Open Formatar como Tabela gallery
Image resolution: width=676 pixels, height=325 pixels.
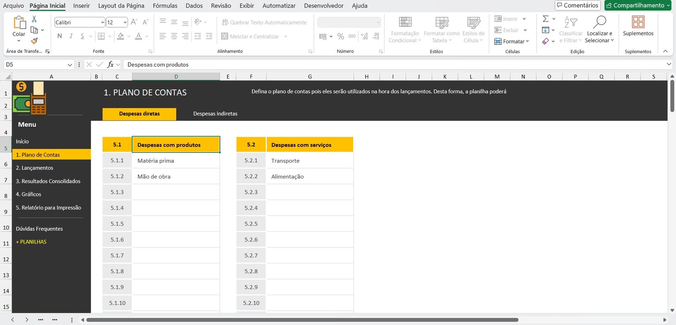(442, 30)
